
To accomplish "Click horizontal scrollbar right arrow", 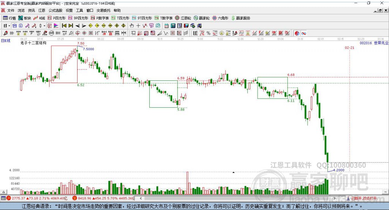I will pos(334,198).
